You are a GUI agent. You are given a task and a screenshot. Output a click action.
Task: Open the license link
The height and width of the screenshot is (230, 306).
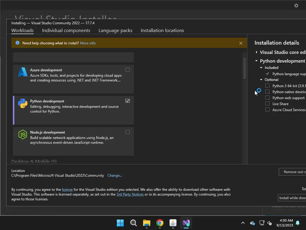(67, 190)
